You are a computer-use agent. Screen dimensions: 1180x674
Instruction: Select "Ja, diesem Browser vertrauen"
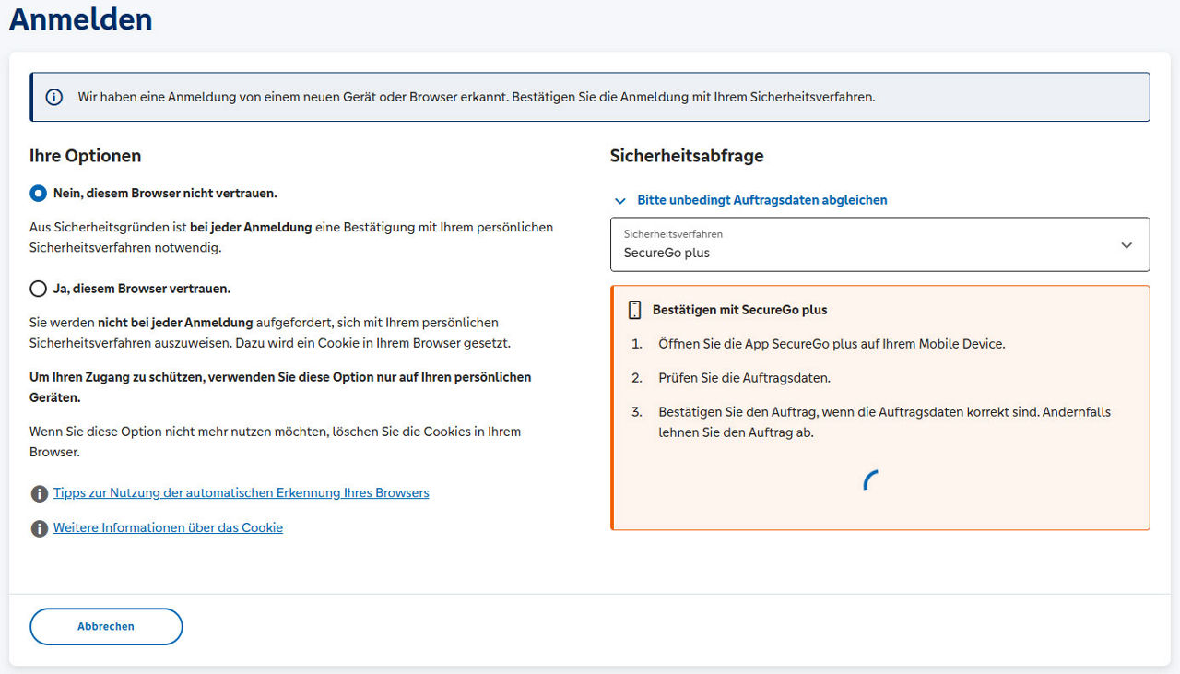(x=38, y=288)
